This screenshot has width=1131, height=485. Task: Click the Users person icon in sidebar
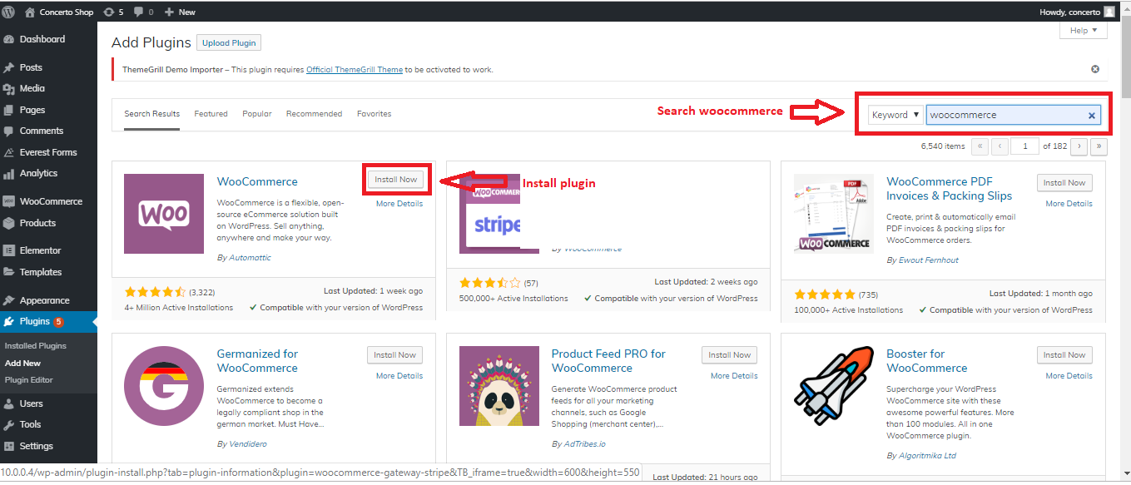pyautogui.click(x=9, y=403)
